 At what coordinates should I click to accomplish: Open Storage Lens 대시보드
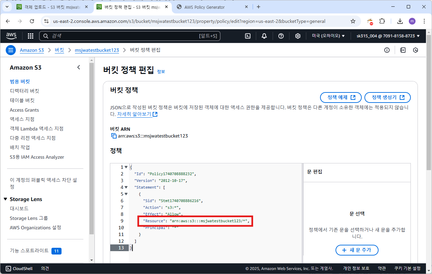[19, 208]
